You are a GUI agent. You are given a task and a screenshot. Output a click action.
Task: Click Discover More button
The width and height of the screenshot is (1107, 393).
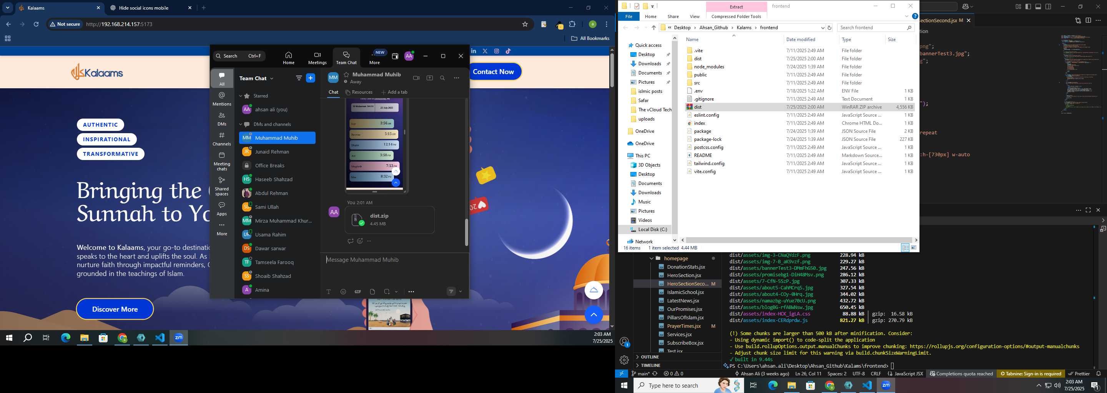(x=115, y=309)
